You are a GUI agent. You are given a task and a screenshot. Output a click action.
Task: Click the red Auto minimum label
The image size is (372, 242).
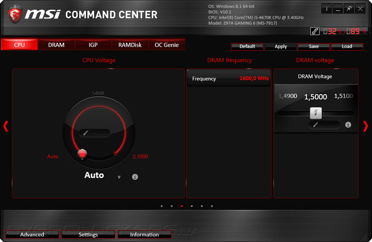point(53,156)
